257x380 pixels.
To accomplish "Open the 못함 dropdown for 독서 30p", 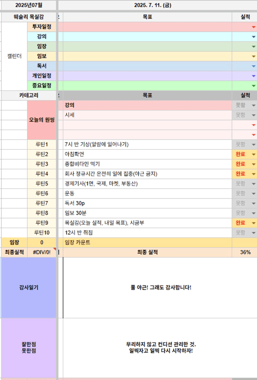I will [x=254, y=204].
